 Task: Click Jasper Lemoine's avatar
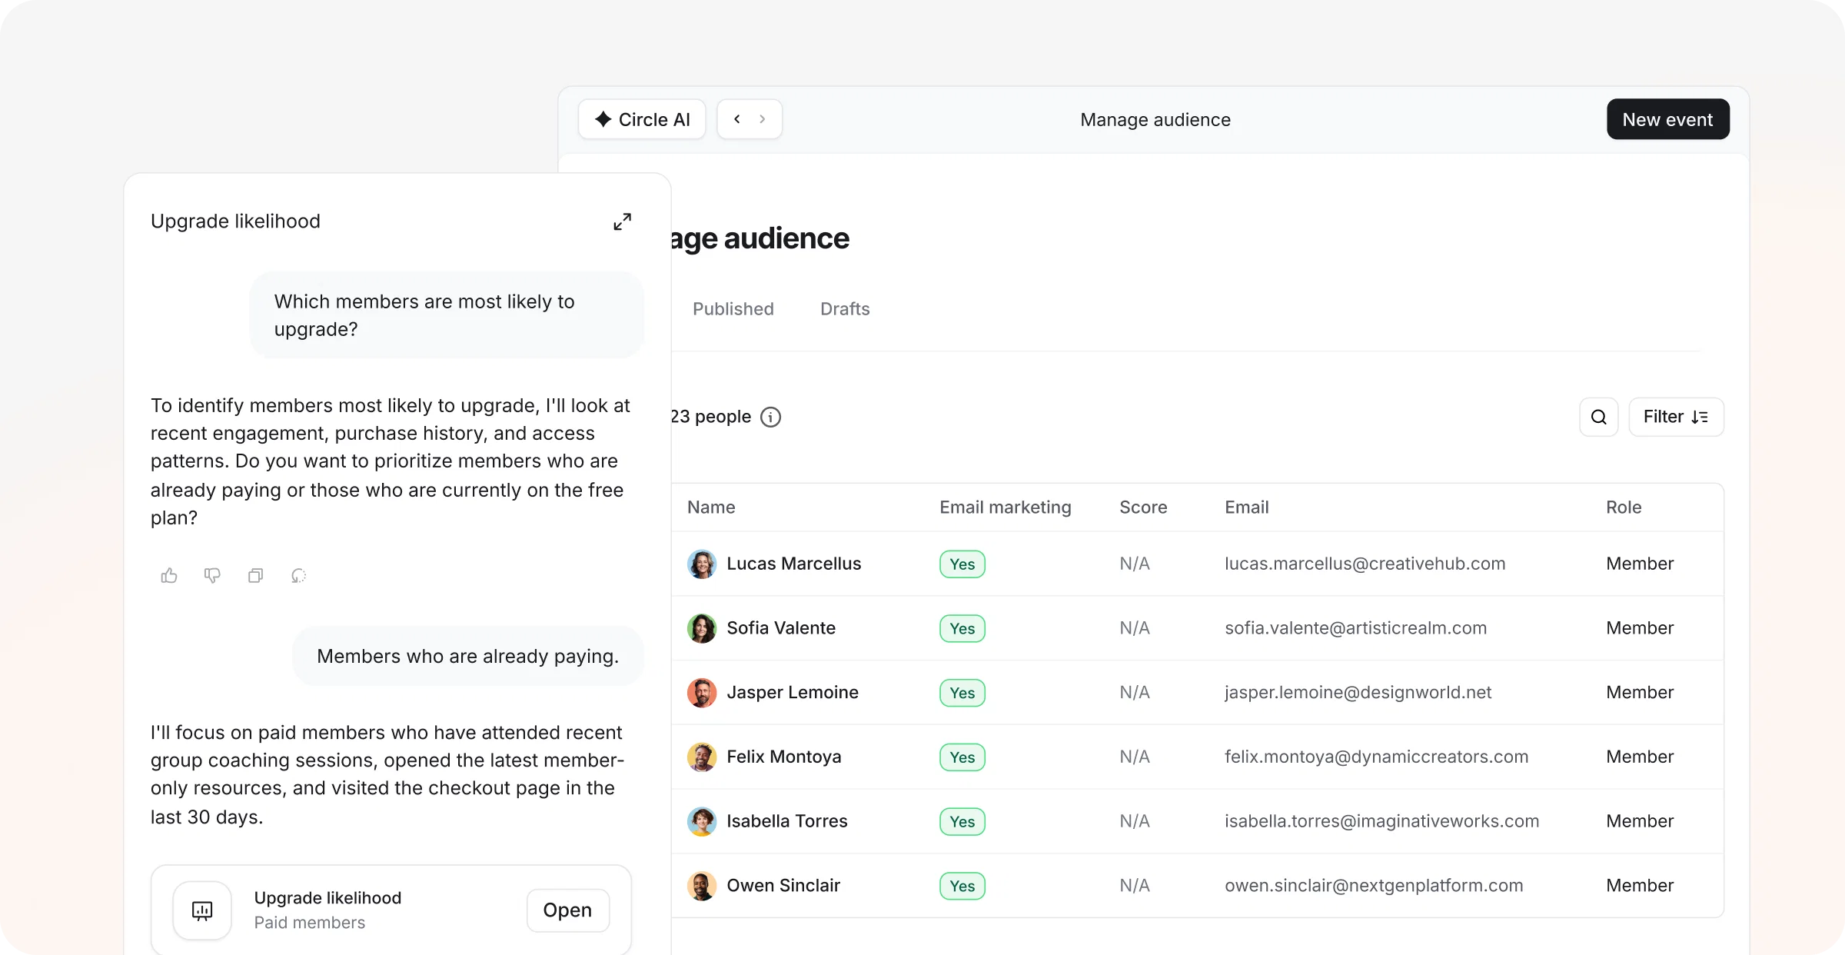coord(701,693)
